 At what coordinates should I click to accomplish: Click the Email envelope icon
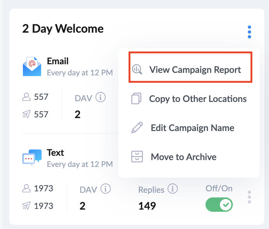[x=32, y=67]
